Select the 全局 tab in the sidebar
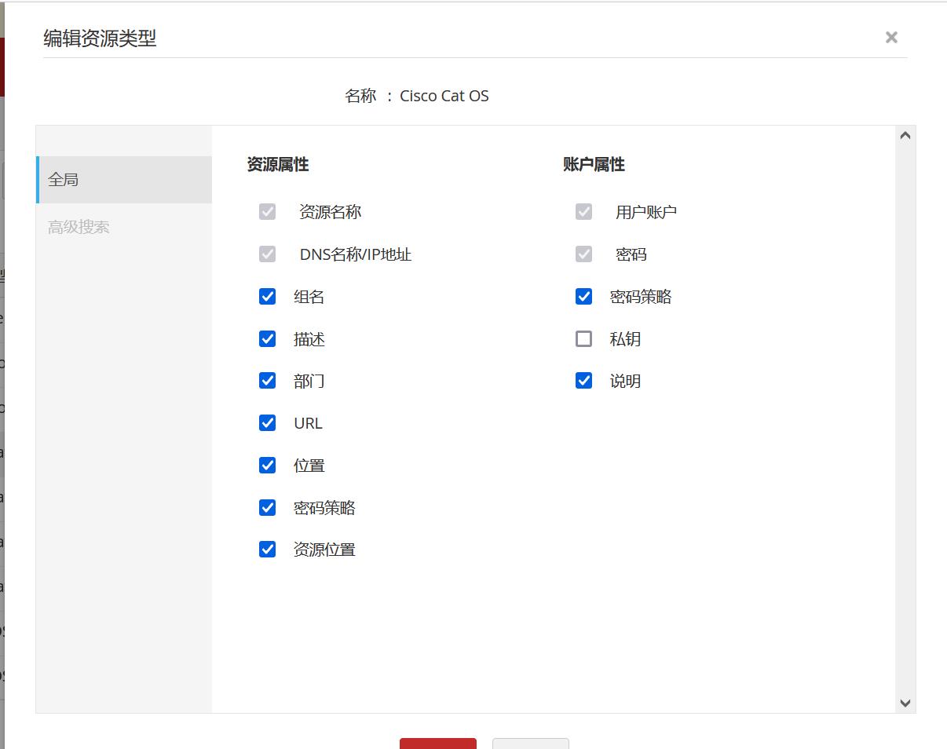 [123, 180]
